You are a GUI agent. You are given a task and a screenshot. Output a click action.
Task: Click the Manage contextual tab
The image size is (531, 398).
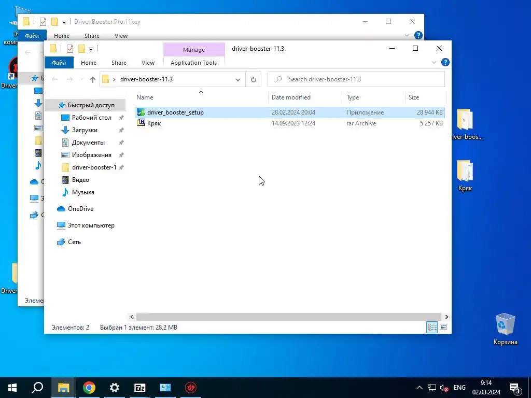pos(194,50)
